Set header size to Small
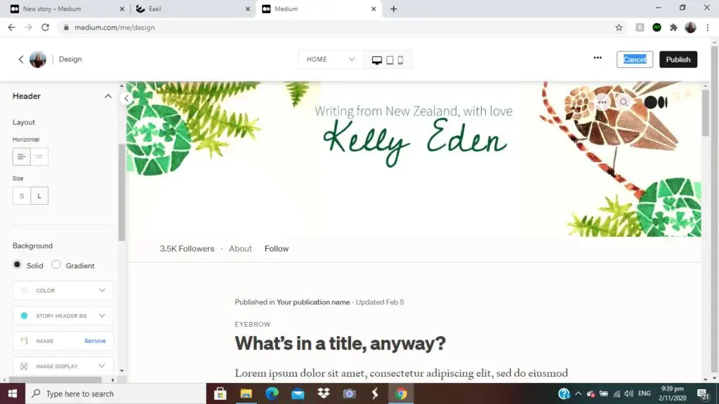The height and width of the screenshot is (404, 719). pyautogui.click(x=22, y=196)
